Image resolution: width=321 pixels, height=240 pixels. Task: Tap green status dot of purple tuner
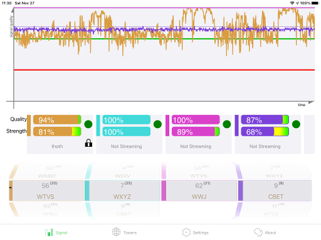[x=296, y=124]
